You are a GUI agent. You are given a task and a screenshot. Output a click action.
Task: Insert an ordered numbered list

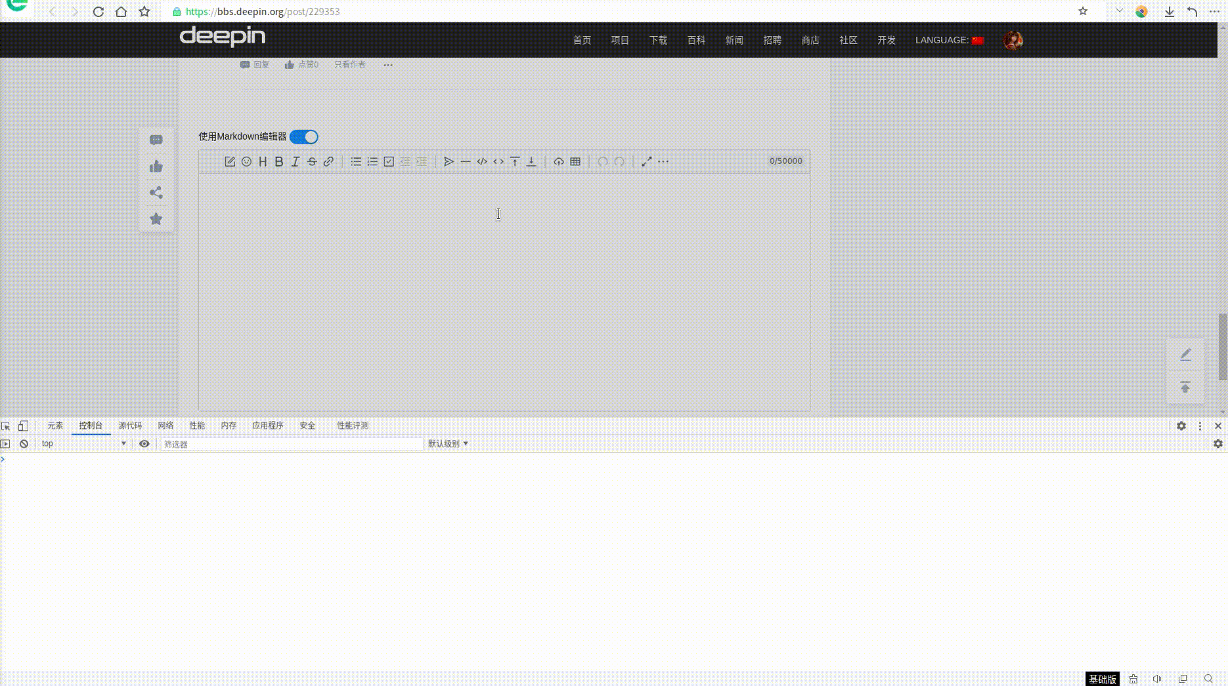tap(372, 161)
